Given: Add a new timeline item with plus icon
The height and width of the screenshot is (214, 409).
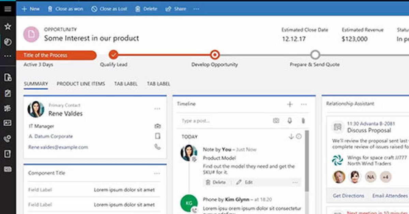Looking at the screenshot, I should [x=290, y=104].
